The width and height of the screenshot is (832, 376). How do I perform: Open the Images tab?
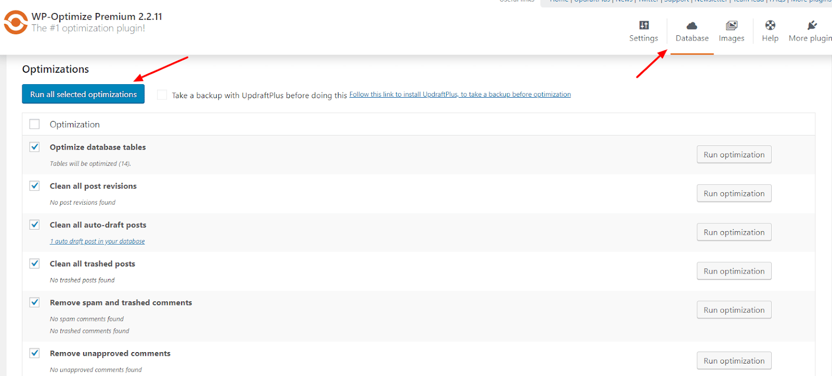(731, 32)
